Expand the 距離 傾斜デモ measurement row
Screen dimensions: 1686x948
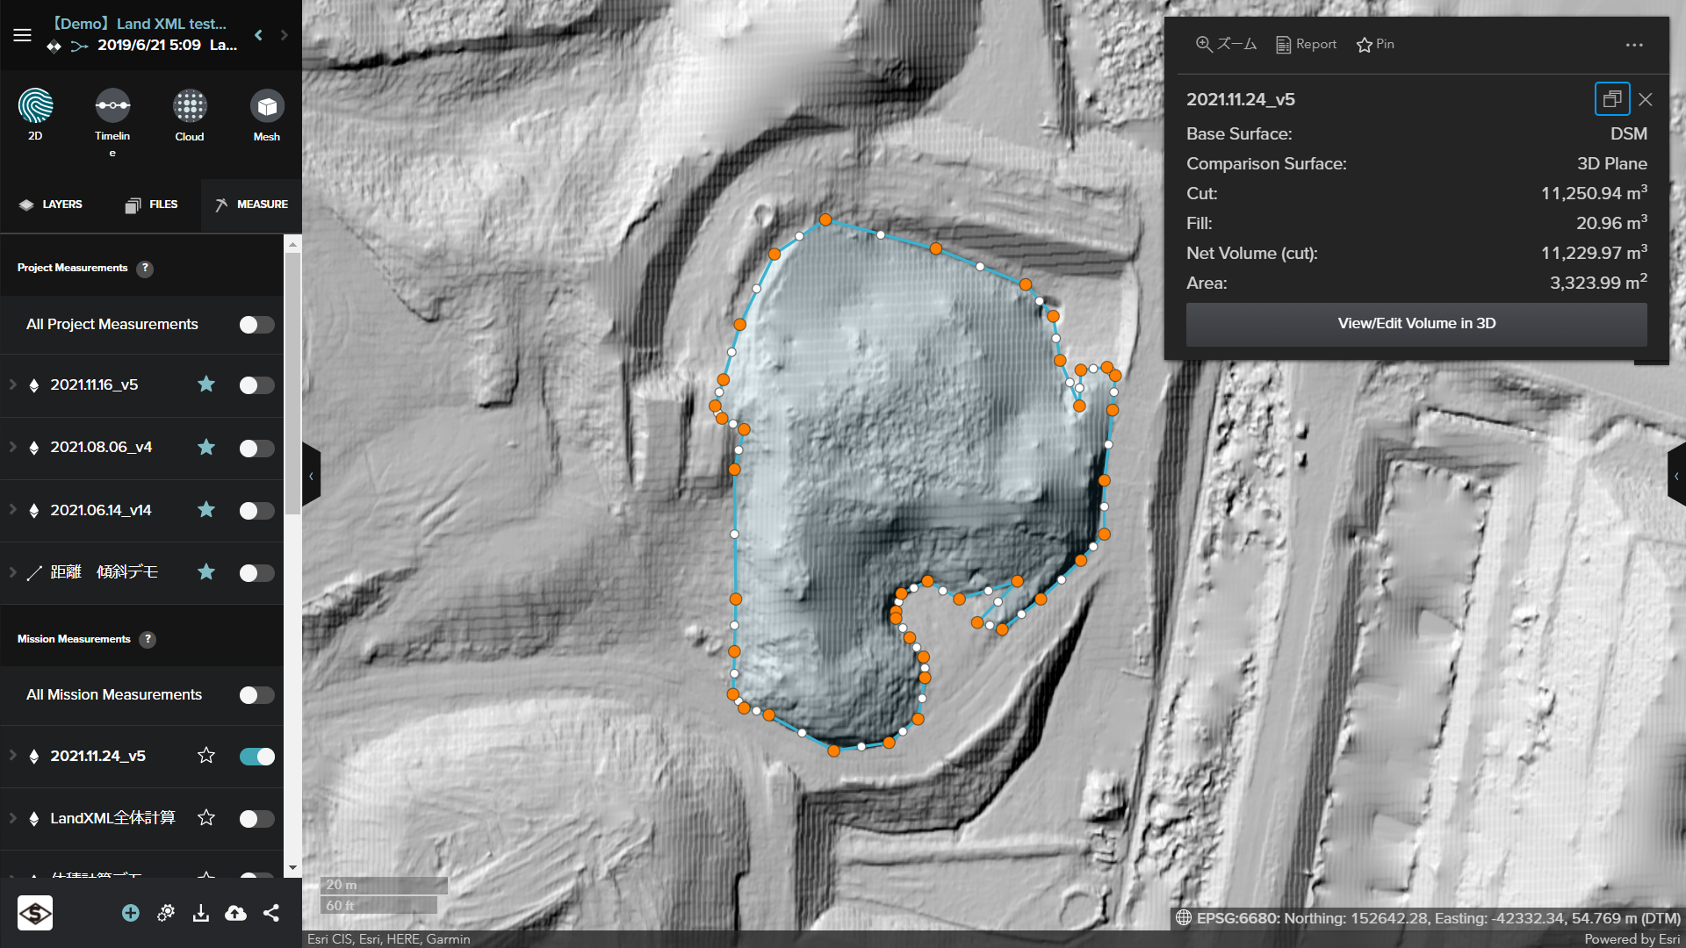coord(12,571)
